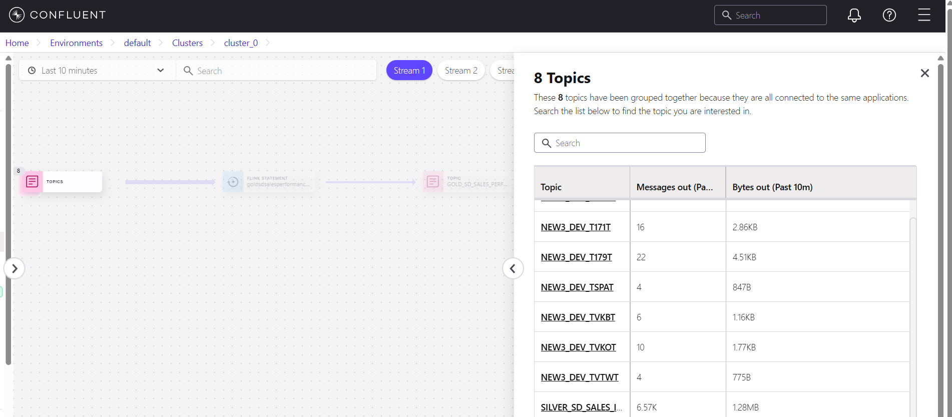Expand the left sidebar with arrow button

coord(15,269)
